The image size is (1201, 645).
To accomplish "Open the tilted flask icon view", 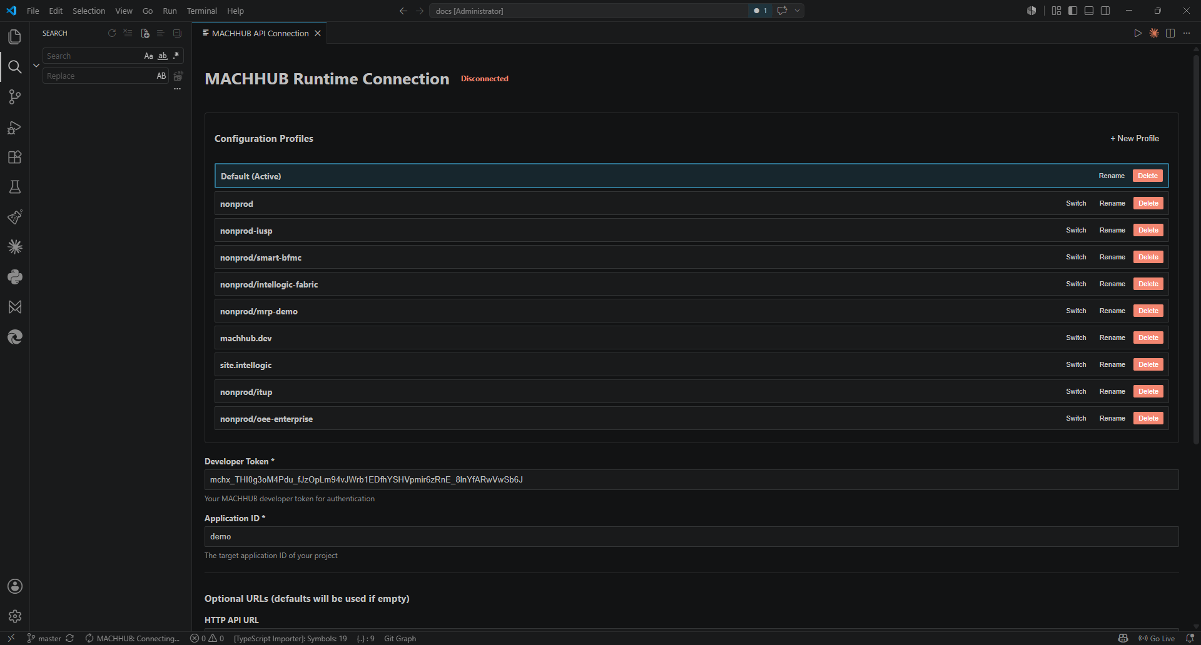I will pyautogui.click(x=15, y=217).
